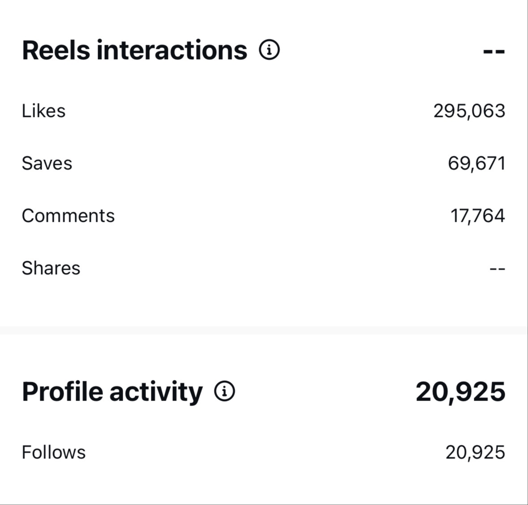Image resolution: width=528 pixels, height=505 pixels.
Task: Click the Reels interactions heading
Action: 134,50
